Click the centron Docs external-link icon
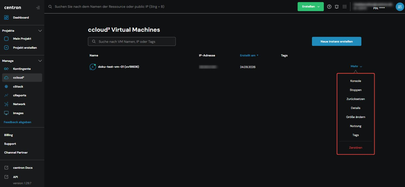405x187 pixels. [x=6, y=168]
